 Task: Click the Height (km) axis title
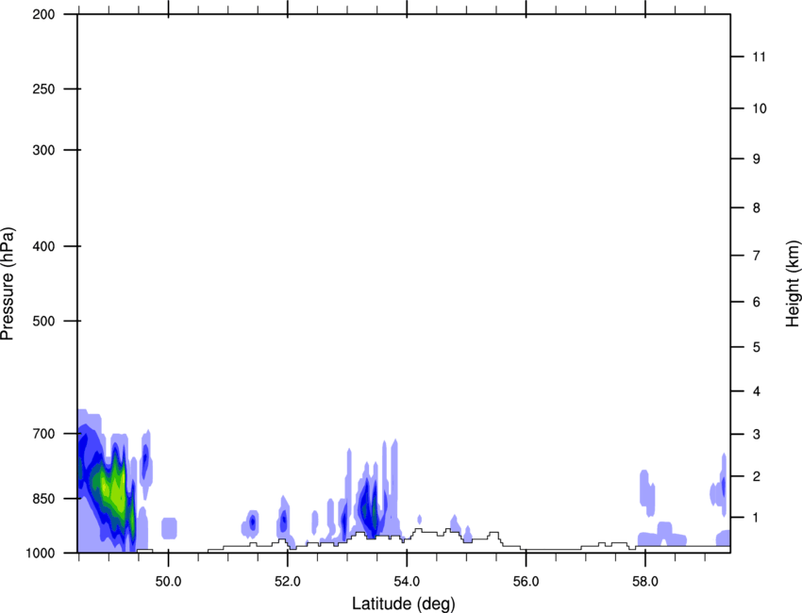[x=793, y=284]
